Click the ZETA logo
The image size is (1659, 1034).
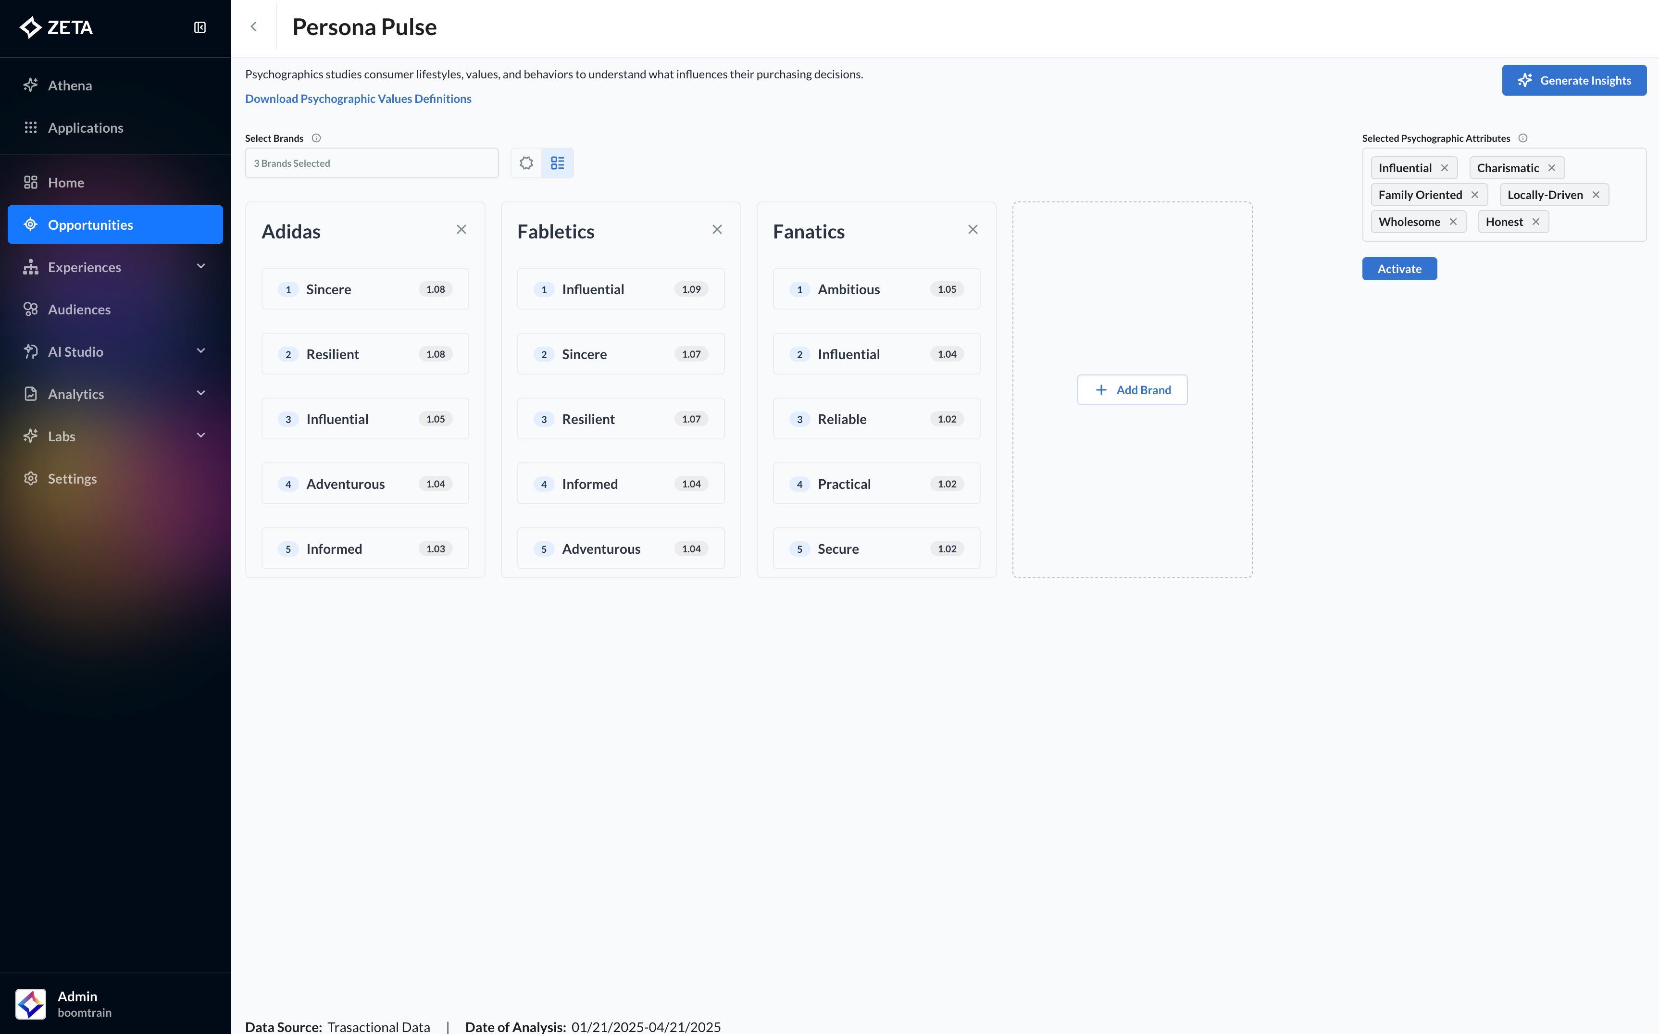[56, 27]
